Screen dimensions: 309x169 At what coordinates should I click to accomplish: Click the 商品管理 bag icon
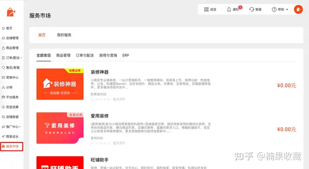[3, 48]
